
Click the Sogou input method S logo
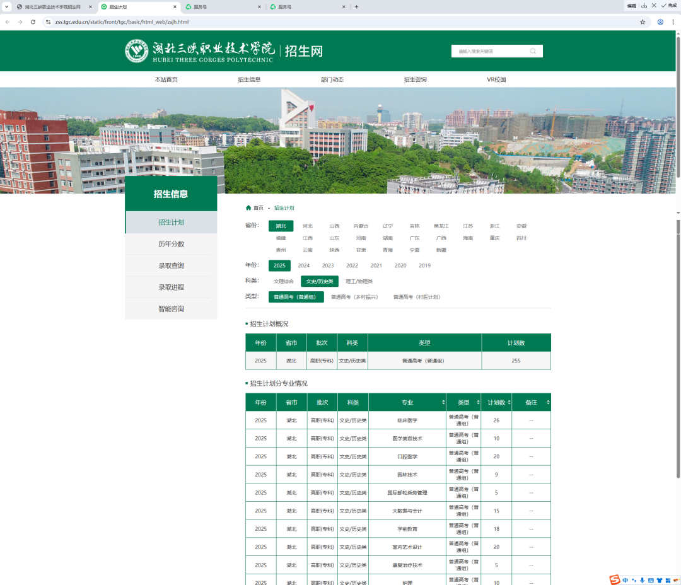click(614, 580)
